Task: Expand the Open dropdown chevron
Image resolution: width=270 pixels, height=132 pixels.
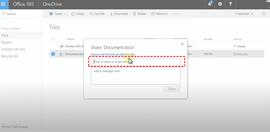Action: [65, 14]
